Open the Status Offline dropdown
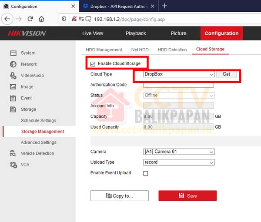Viewport: 261px width, 222px height. point(179,96)
